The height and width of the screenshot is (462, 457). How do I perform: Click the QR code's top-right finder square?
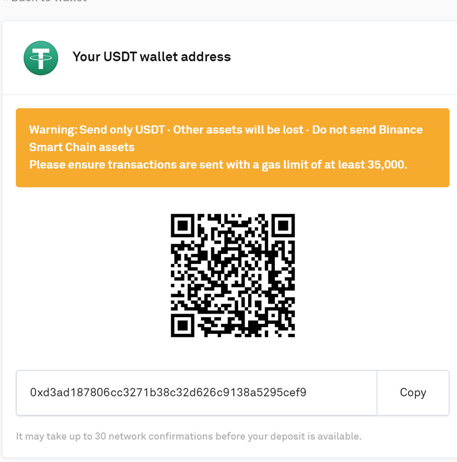283,226
